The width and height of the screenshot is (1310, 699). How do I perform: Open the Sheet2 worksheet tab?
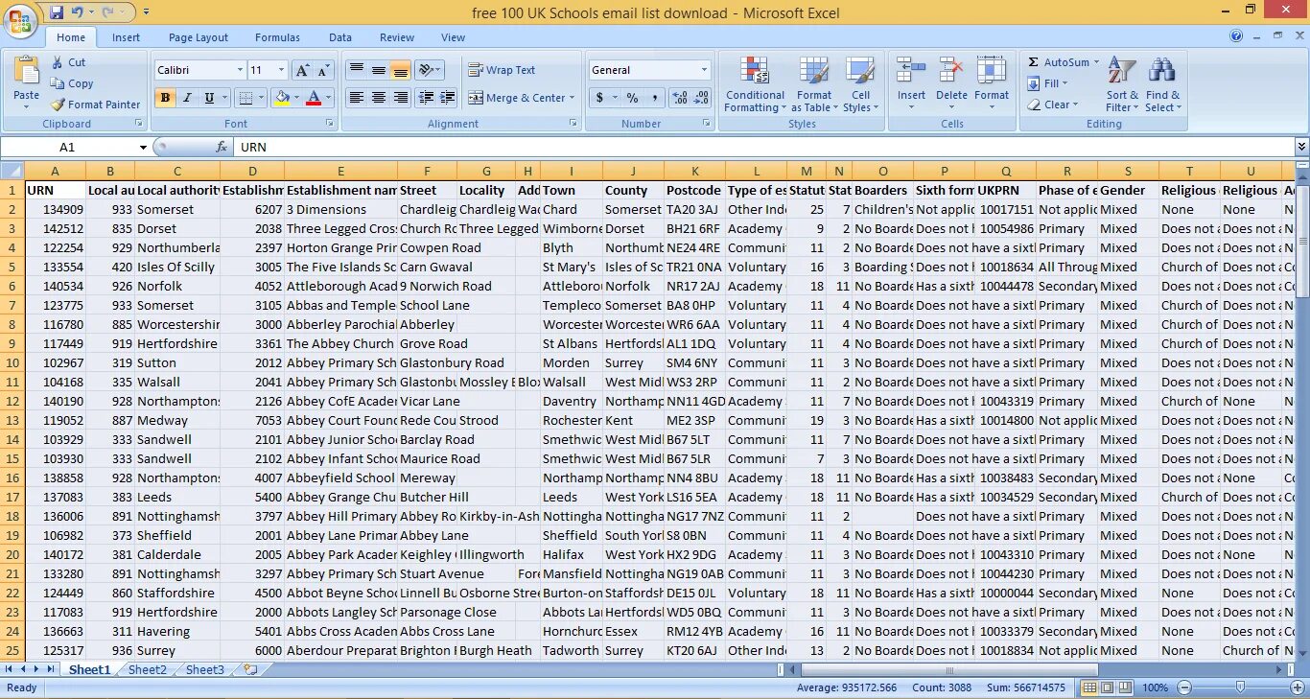coord(147,669)
